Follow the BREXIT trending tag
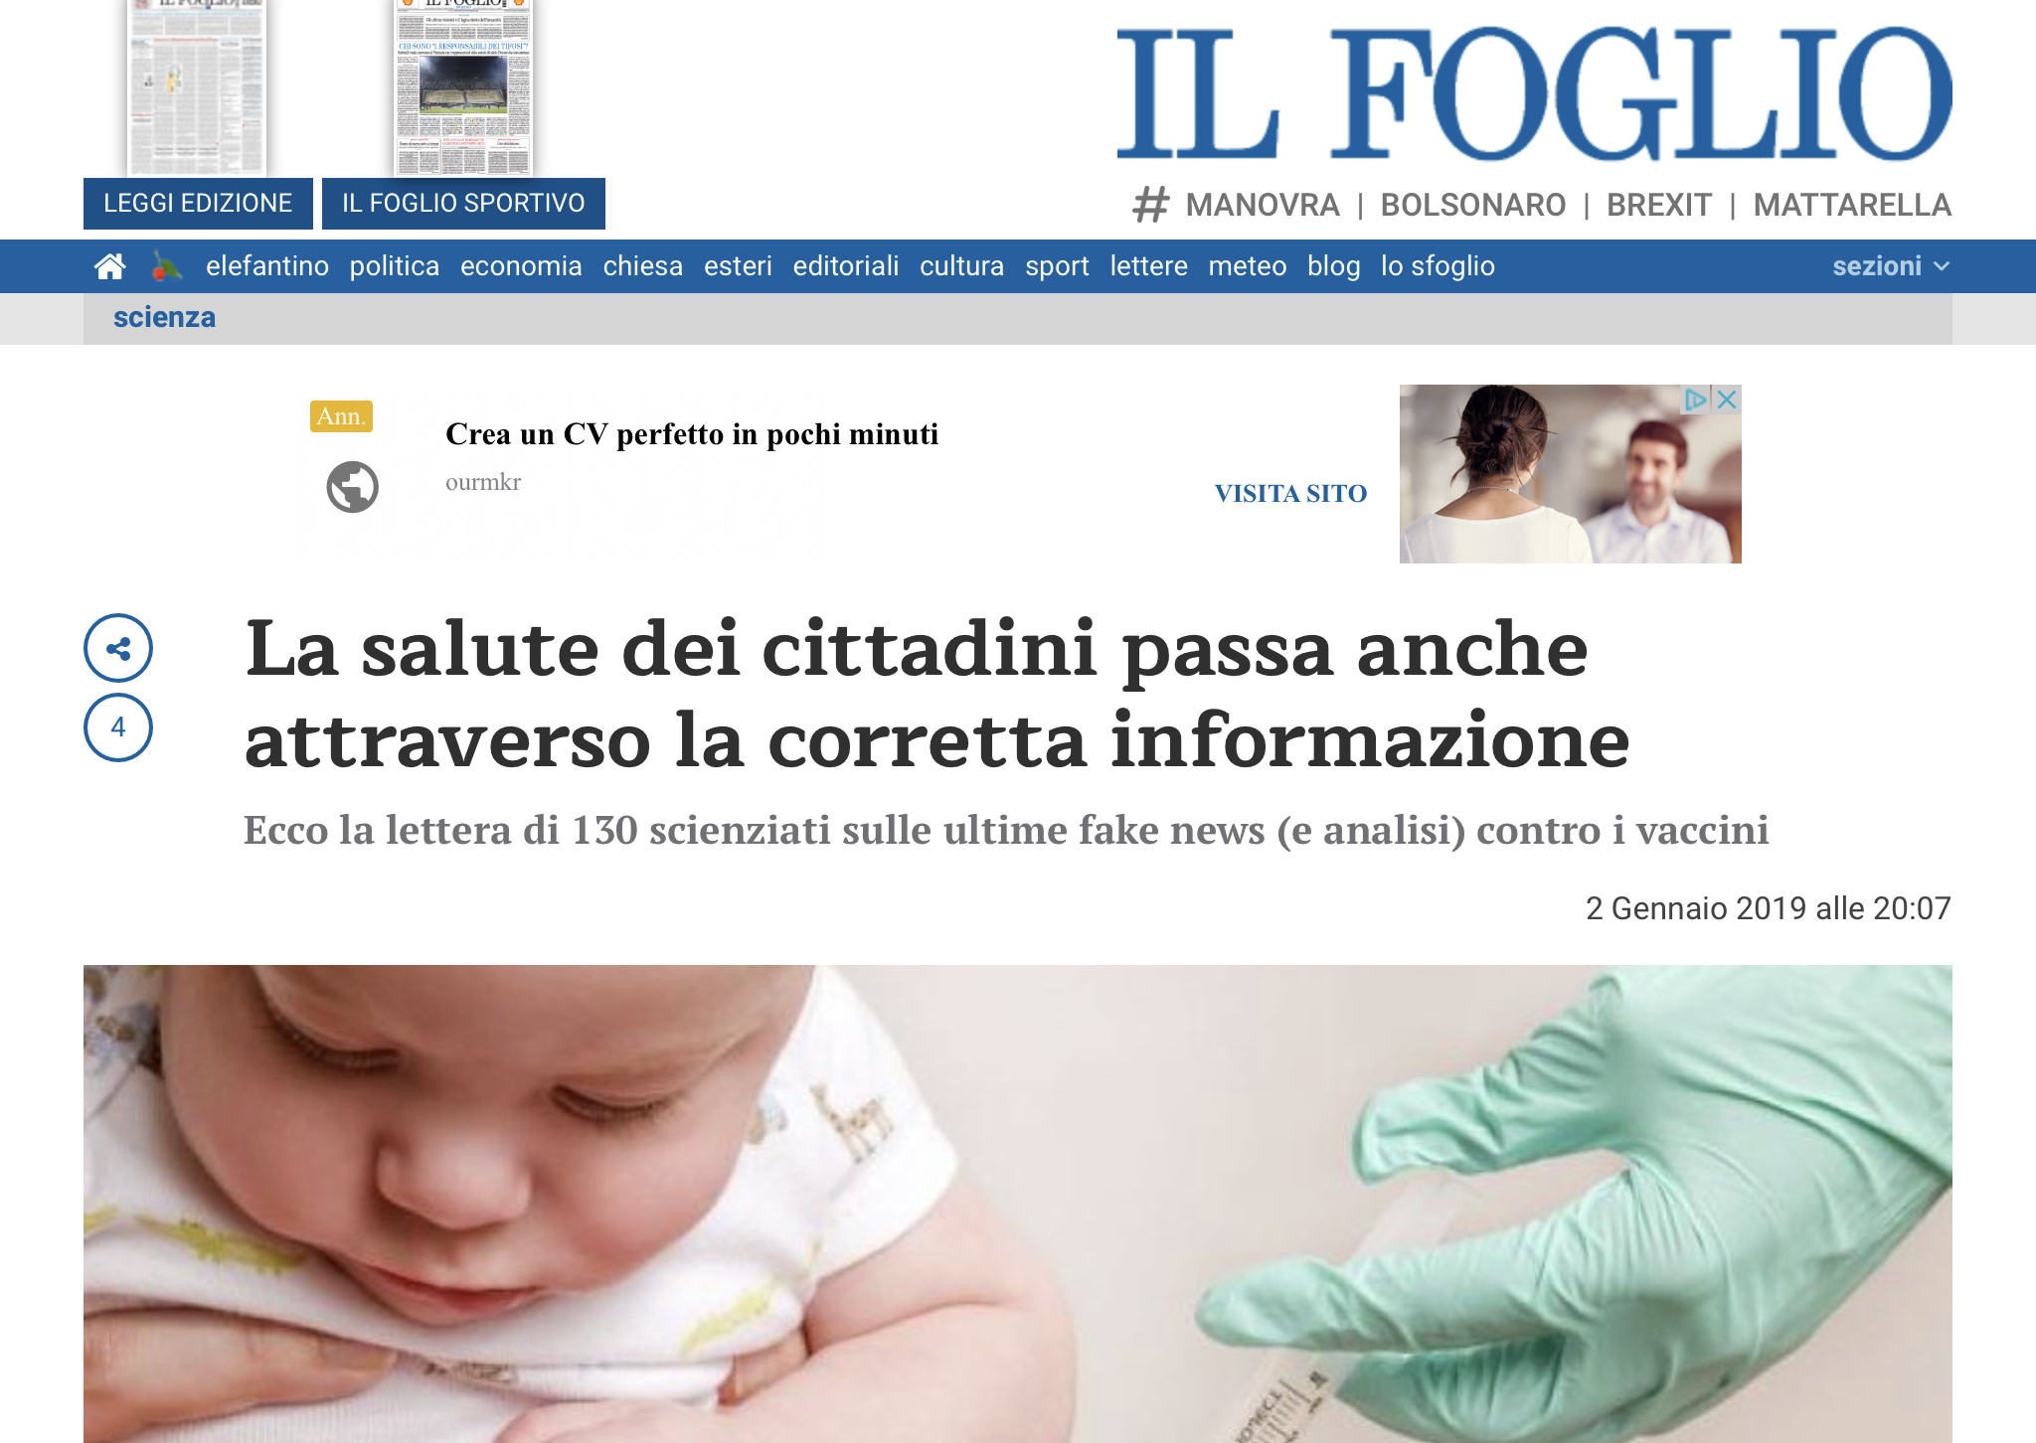 [x=1659, y=205]
